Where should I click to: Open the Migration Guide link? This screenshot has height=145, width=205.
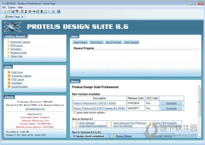(x=19, y=53)
